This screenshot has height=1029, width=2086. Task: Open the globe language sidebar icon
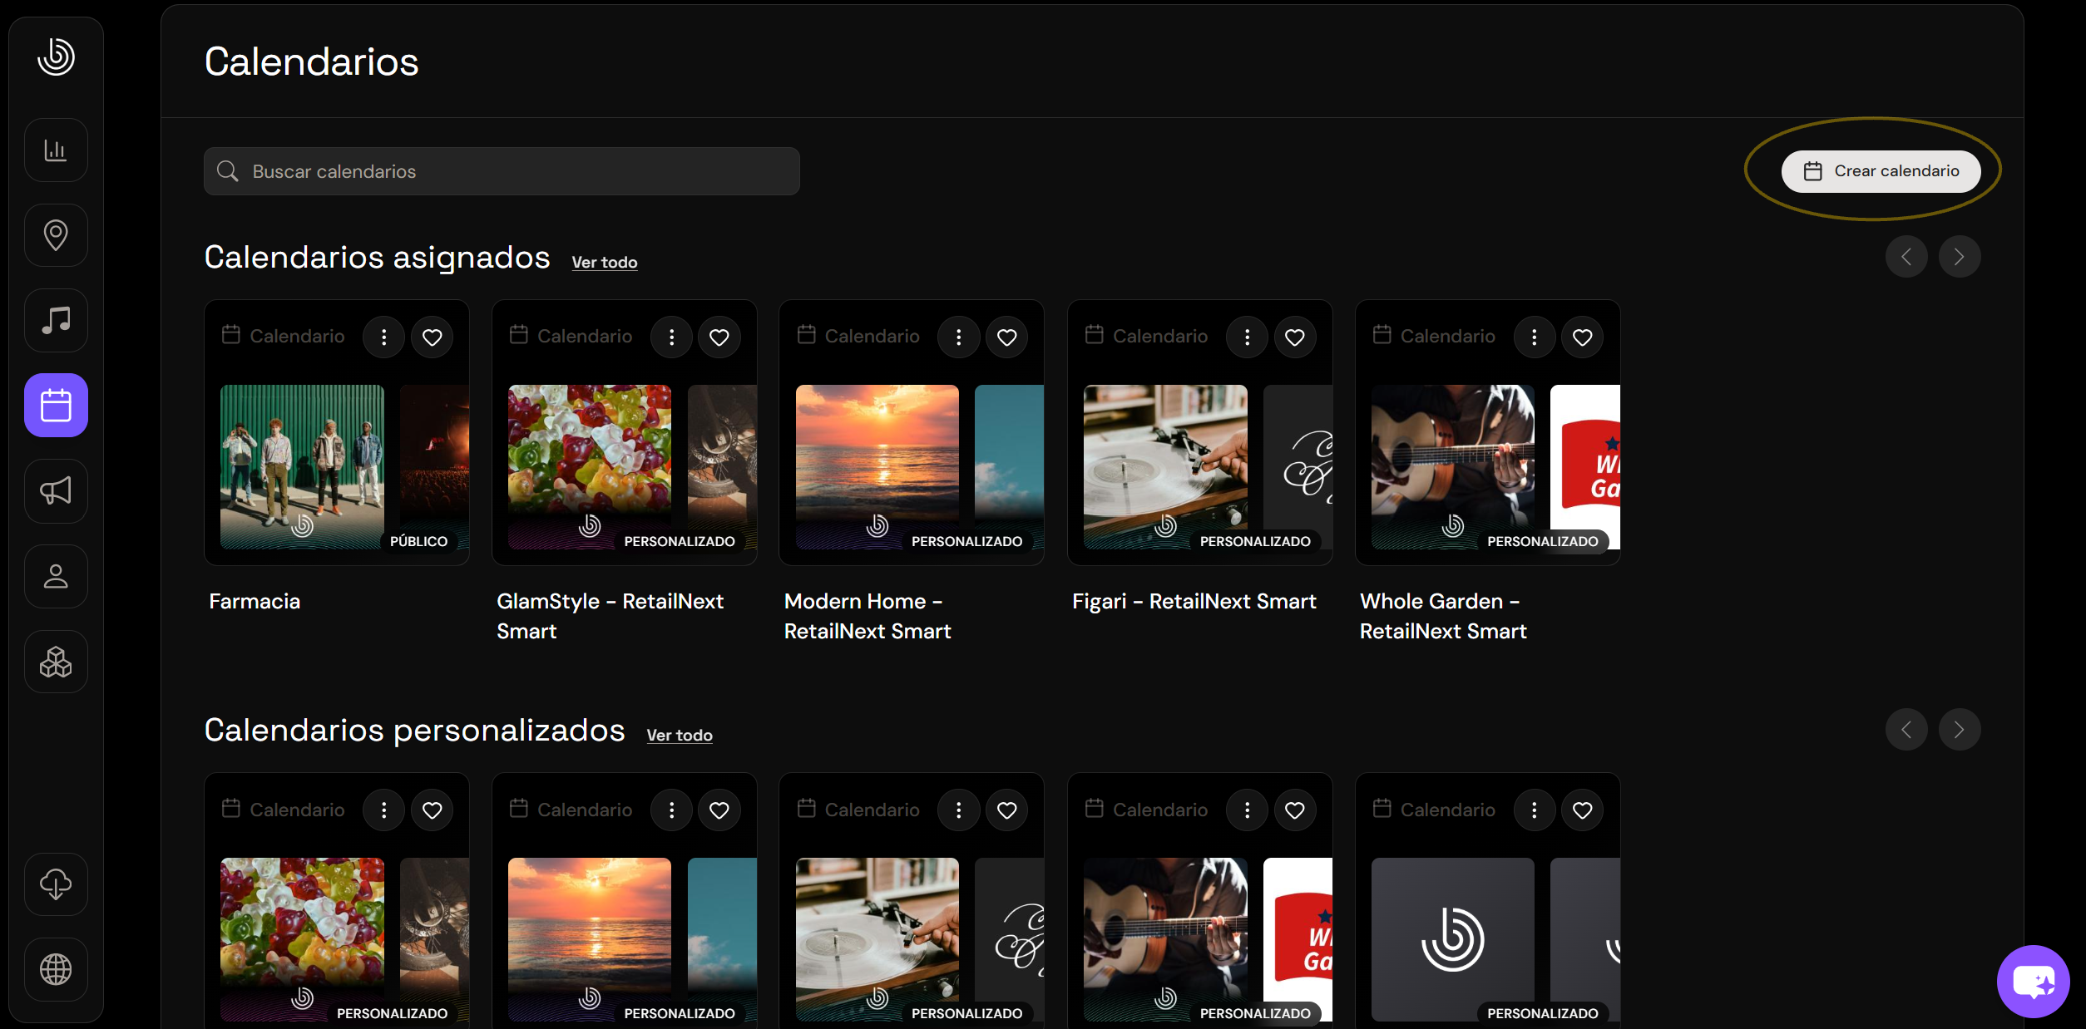click(x=56, y=969)
